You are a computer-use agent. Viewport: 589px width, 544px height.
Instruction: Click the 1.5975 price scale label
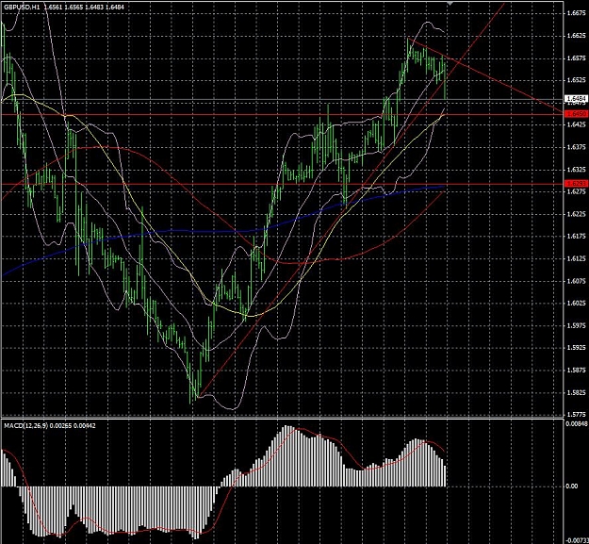577,325
